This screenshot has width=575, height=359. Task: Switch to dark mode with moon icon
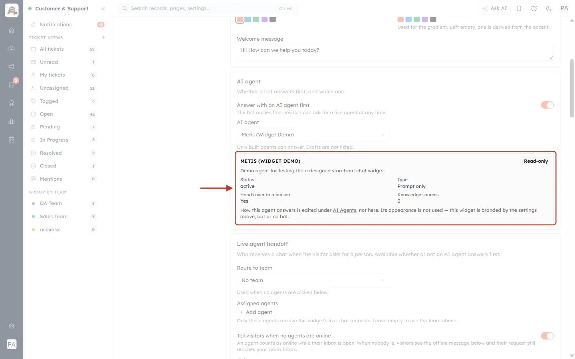(x=549, y=8)
